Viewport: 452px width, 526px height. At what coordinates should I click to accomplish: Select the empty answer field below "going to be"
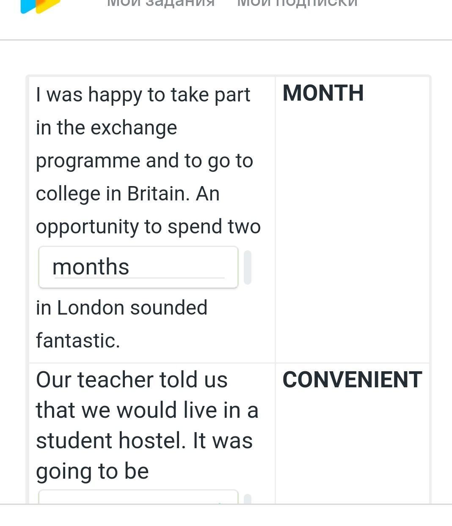tap(138, 497)
